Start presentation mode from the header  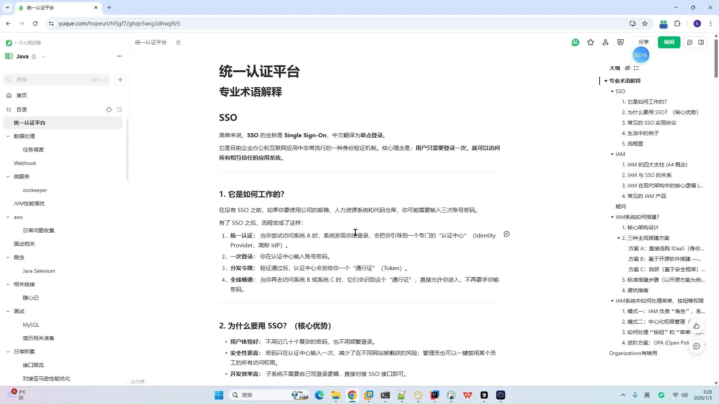tap(621, 42)
